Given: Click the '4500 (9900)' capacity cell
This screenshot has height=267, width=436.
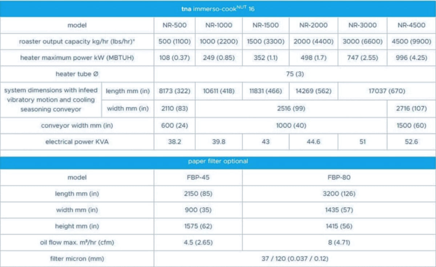Looking at the screenshot, I should [411, 41].
